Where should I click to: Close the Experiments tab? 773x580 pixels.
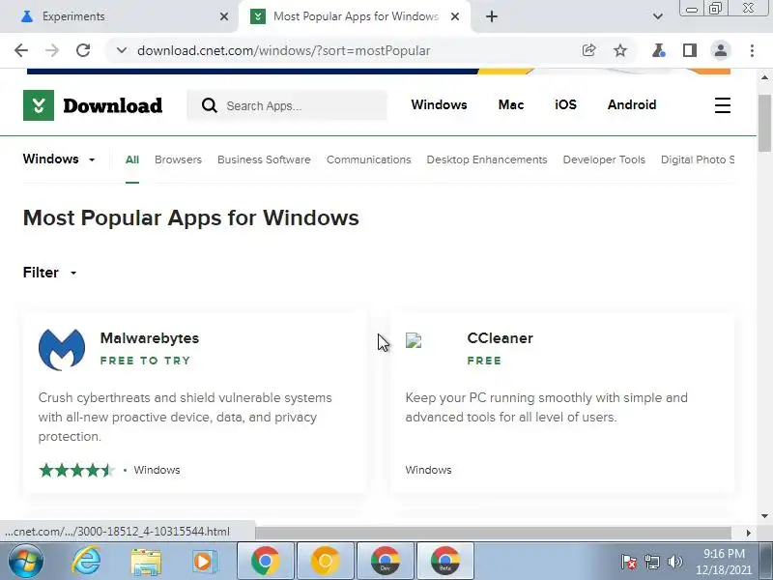(x=224, y=16)
